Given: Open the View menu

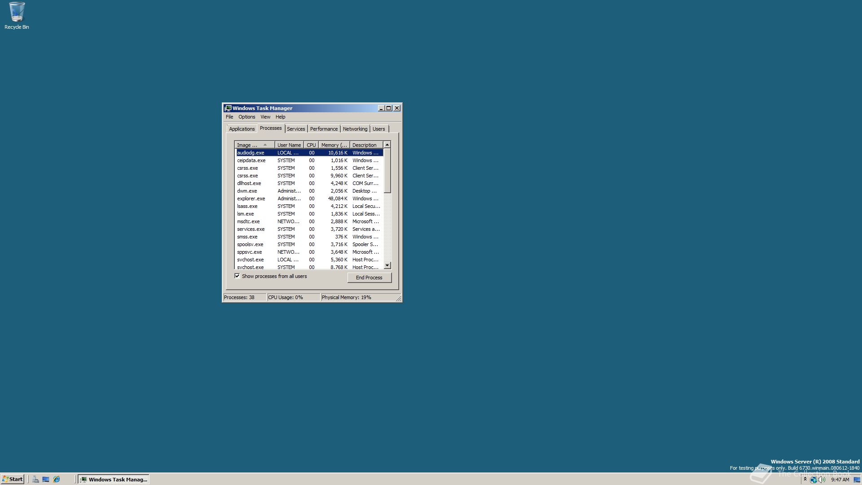Looking at the screenshot, I should pos(265,117).
